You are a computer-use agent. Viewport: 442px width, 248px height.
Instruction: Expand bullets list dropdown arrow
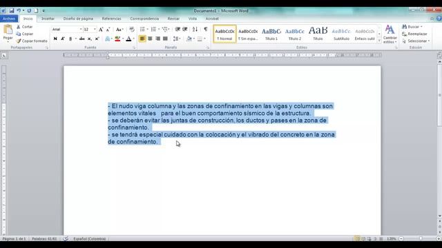click(148, 29)
